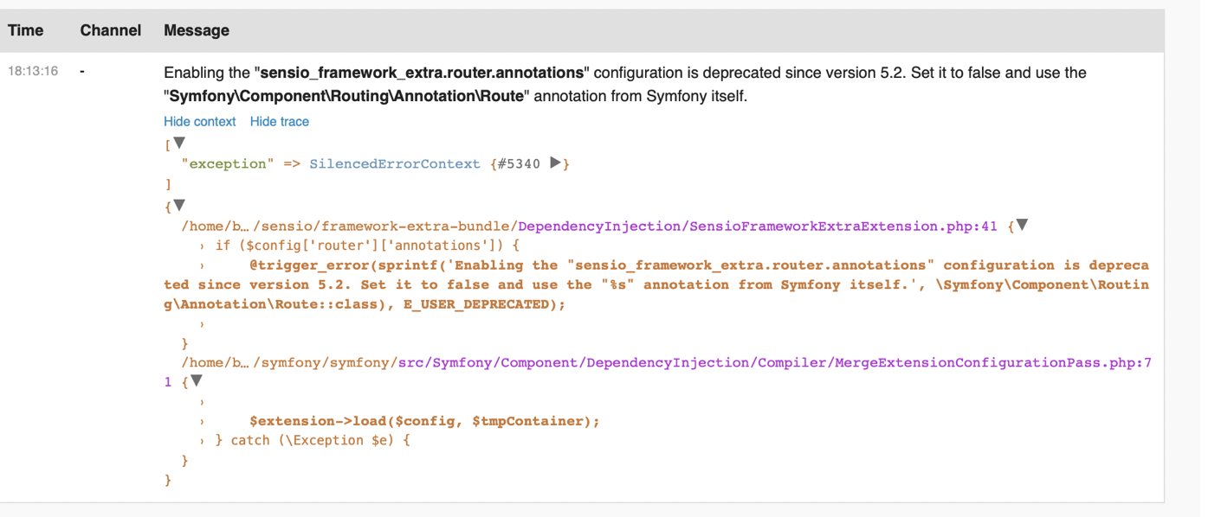Click the Time column header
Screen dimensions: 1221x517
pyautogui.click(x=26, y=30)
